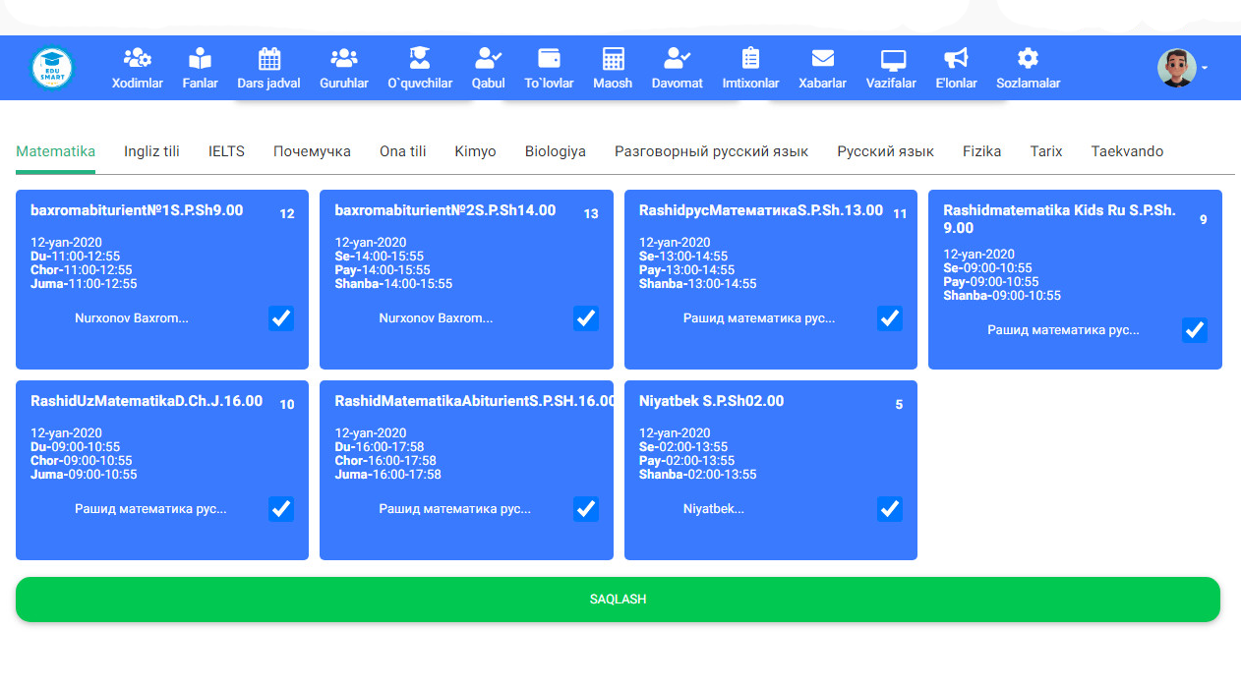Open To`lovlar wallet icon

click(549, 58)
